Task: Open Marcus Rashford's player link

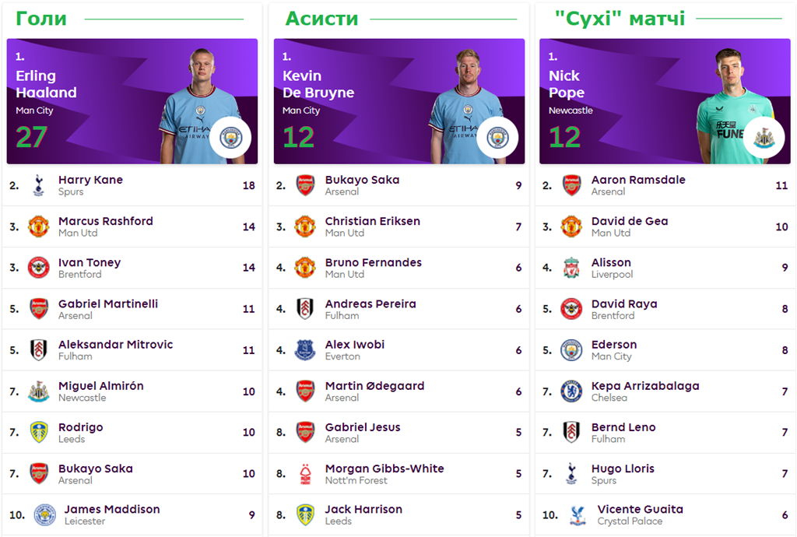Action: tap(105, 221)
